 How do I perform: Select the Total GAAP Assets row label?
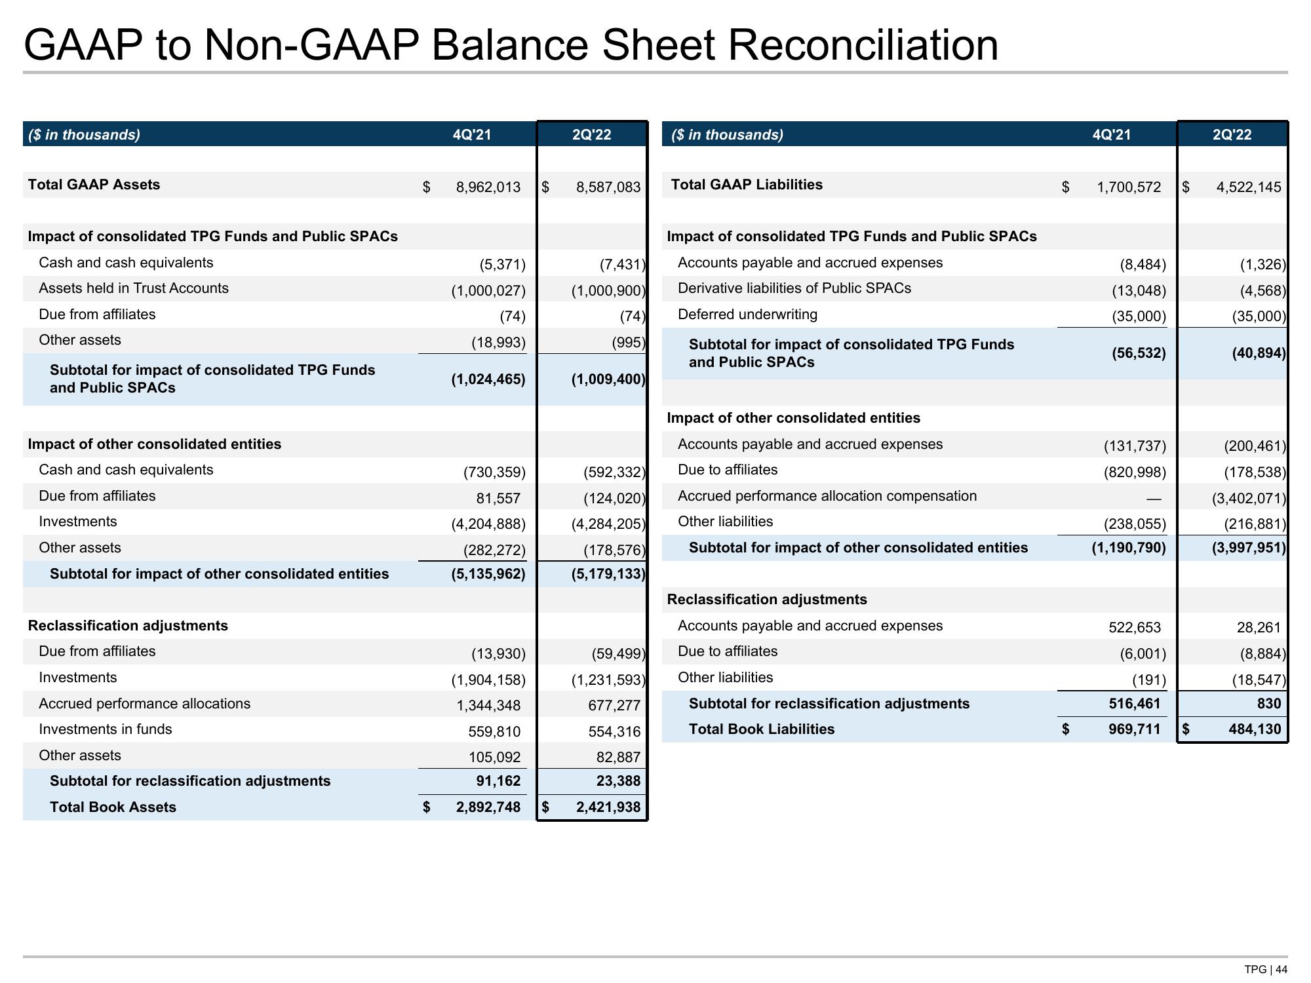94,185
